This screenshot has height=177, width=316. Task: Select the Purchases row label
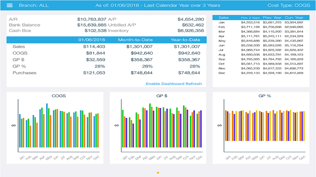(24, 73)
